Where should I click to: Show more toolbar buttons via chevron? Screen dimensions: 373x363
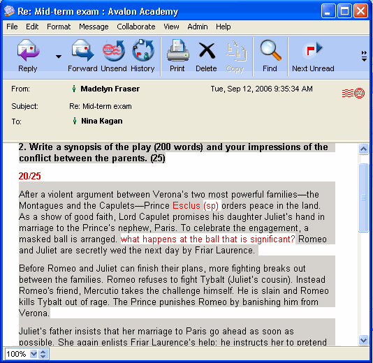coord(364,56)
